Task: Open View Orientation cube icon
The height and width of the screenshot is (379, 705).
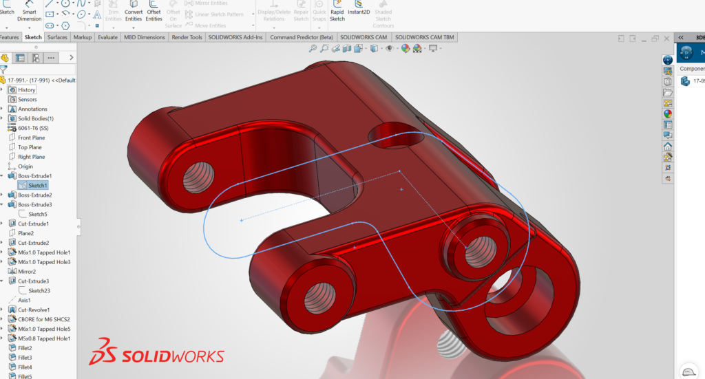Action: [x=358, y=49]
